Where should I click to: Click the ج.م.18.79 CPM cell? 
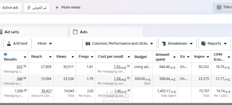(223, 67)
